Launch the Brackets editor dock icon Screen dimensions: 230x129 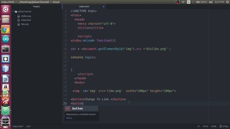click(x=6, y=59)
